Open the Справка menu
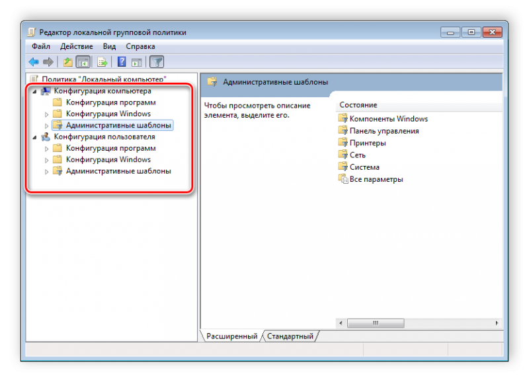Viewport: 529px width, 382px height. coord(140,46)
